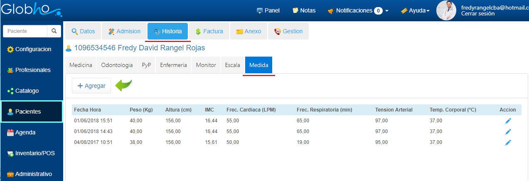
Task: Click the Cerrar sesión link
Action: pyautogui.click(x=477, y=14)
